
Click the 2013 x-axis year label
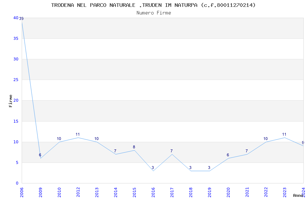click(97, 192)
